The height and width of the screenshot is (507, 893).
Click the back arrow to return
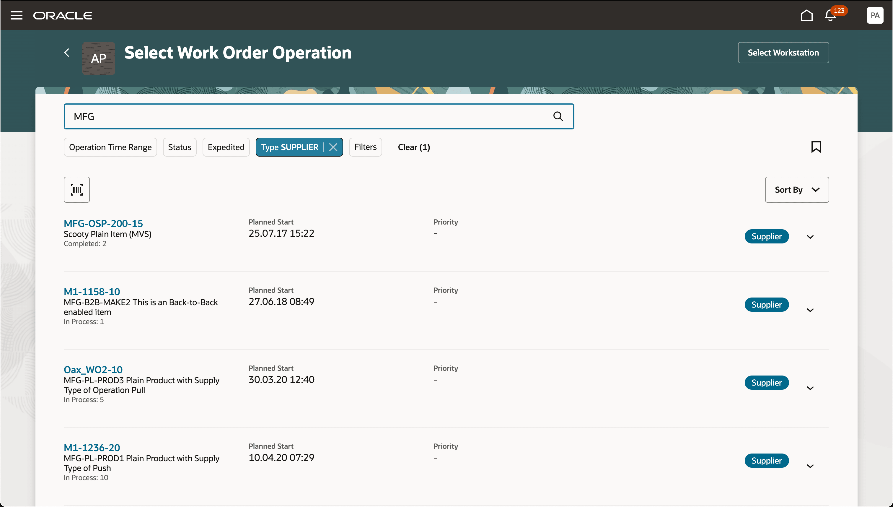pos(67,53)
